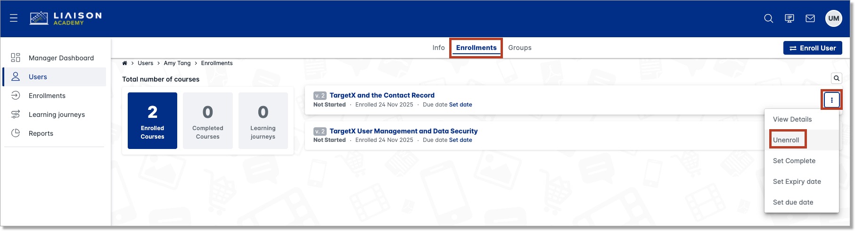Select the Completed Courses tile
The height and width of the screenshot is (231, 855).
pyautogui.click(x=208, y=121)
